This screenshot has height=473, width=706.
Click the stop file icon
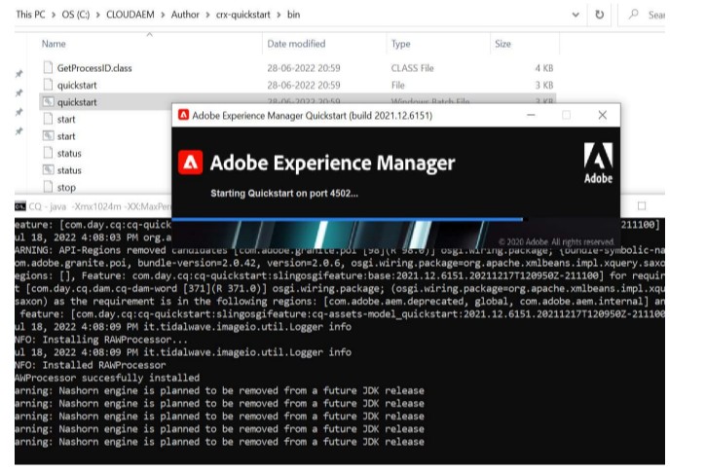48,187
